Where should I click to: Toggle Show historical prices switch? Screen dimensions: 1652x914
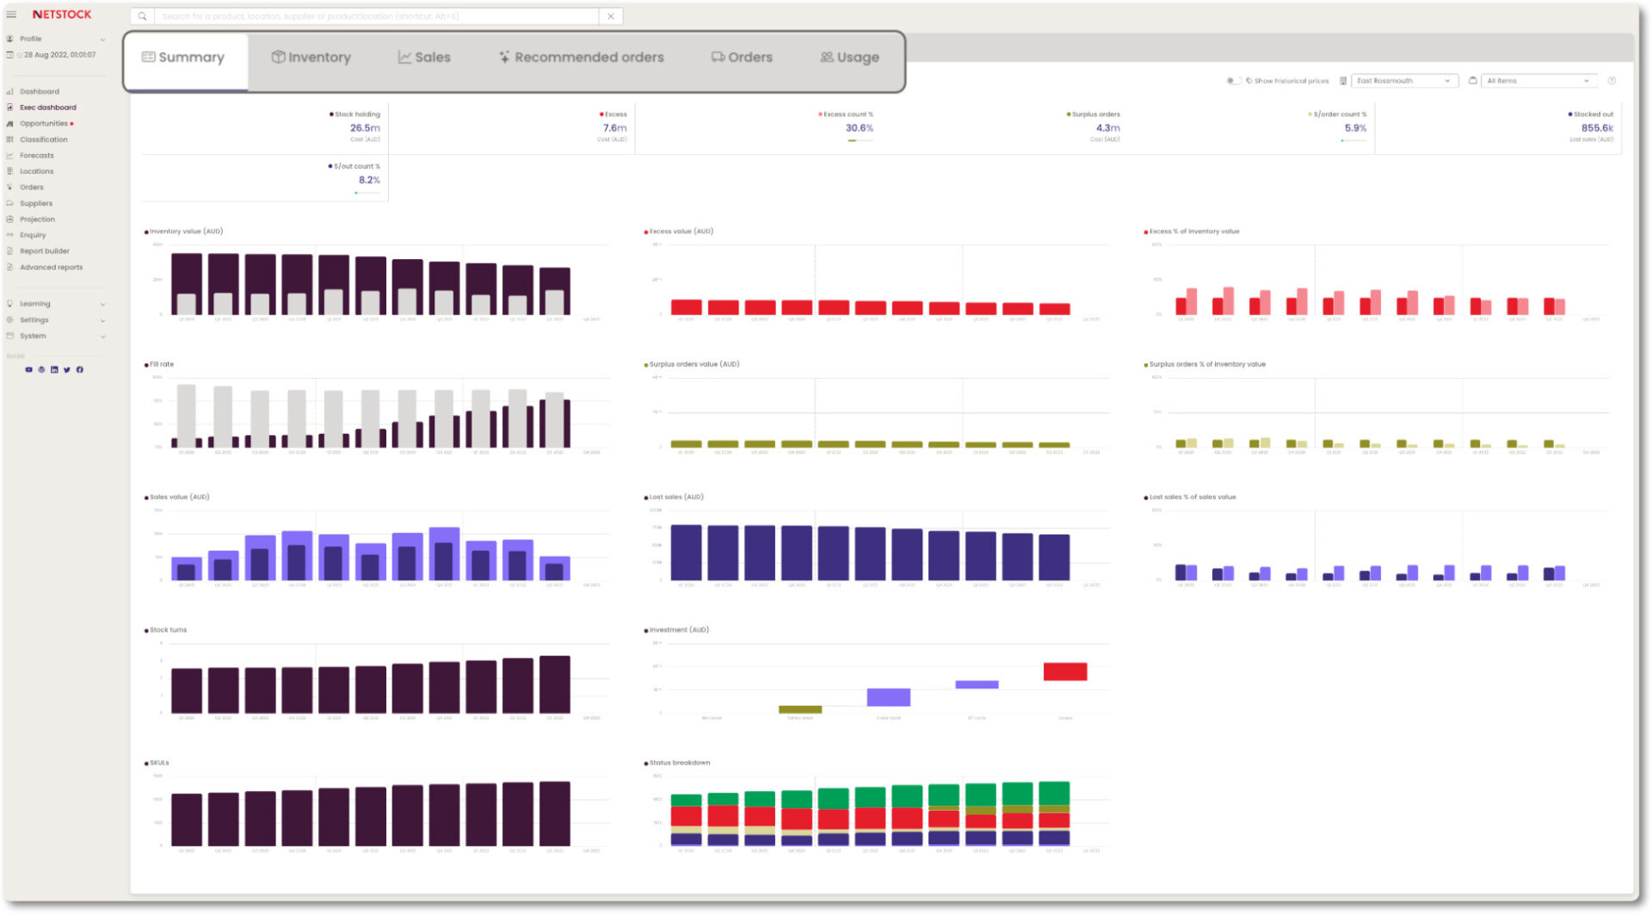click(1233, 81)
